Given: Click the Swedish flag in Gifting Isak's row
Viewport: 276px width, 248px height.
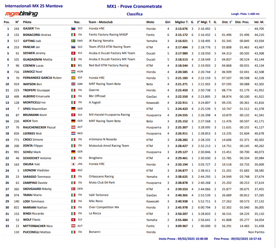Looking at the screenshot, I should [73, 41].
